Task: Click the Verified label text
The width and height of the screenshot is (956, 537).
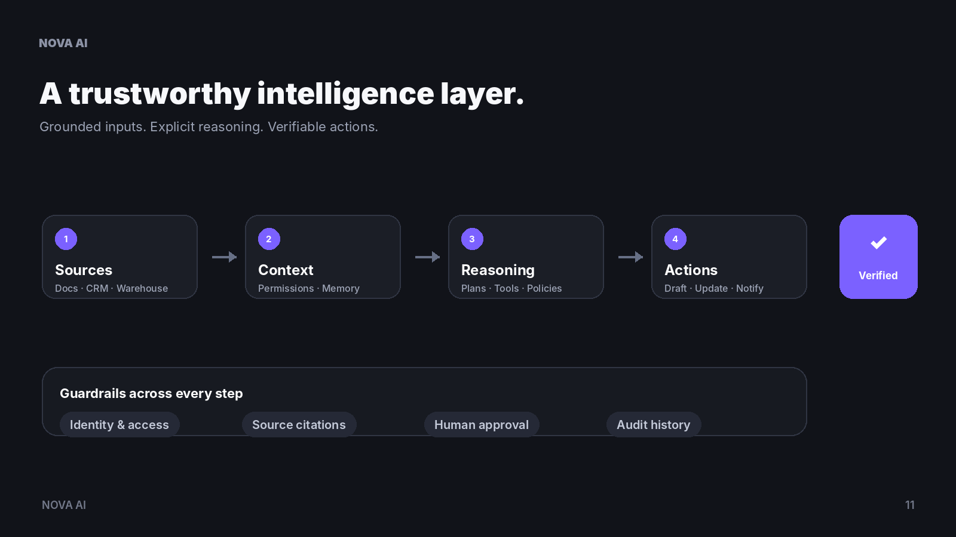Action: pyautogui.click(x=878, y=276)
